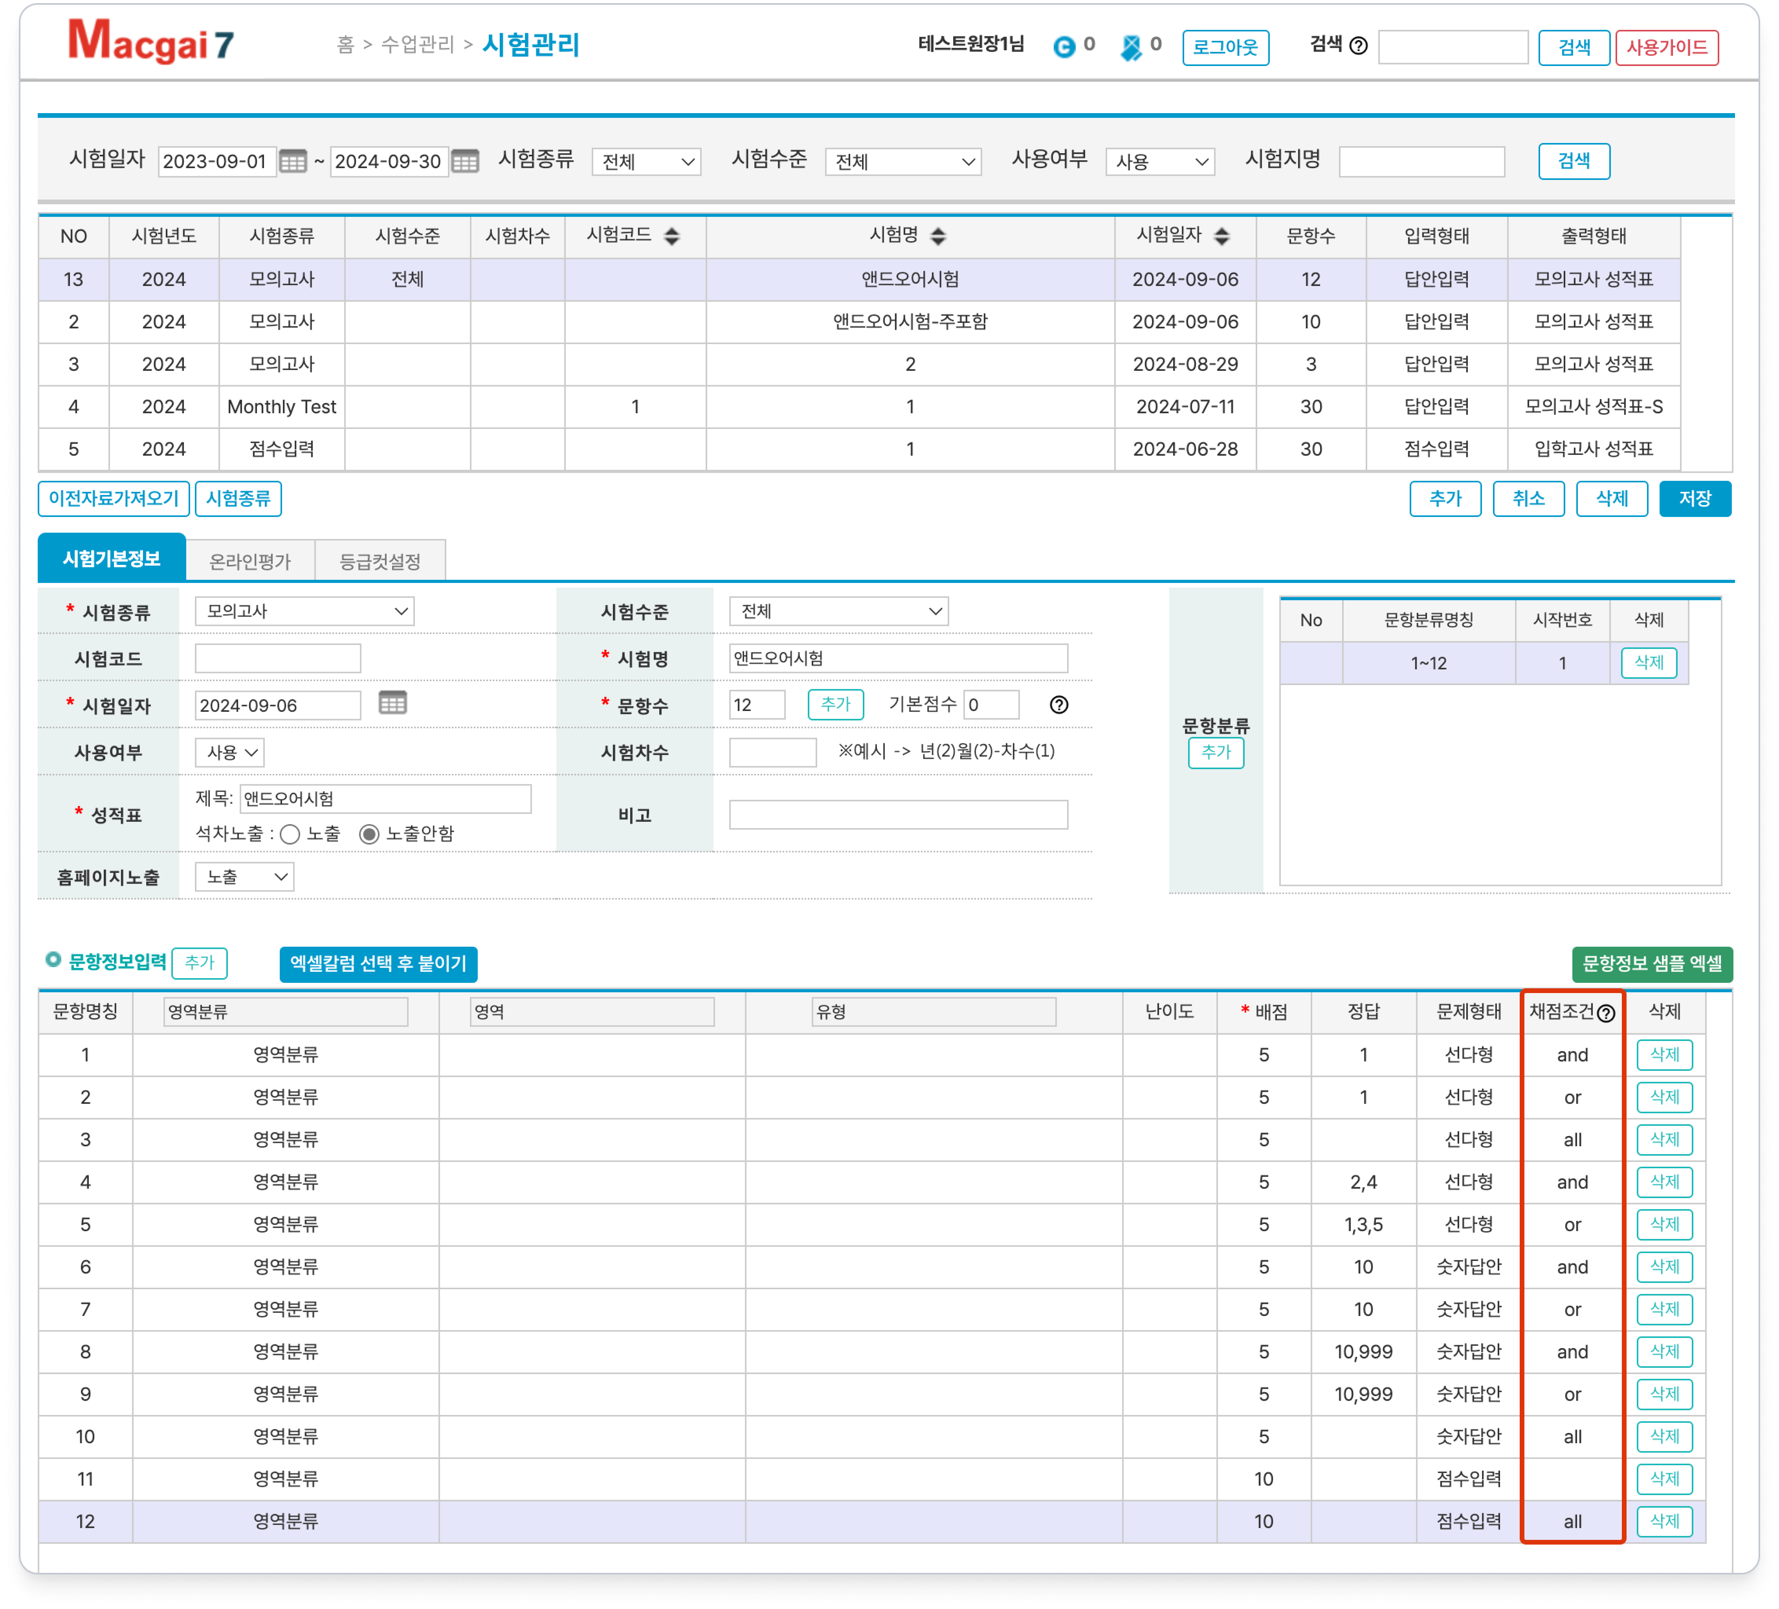
Task: Open the 등급컷설정 tab
Action: tap(380, 561)
